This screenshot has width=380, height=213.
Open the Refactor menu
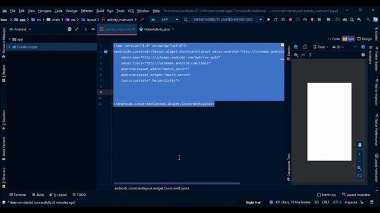(x=87, y=11)
